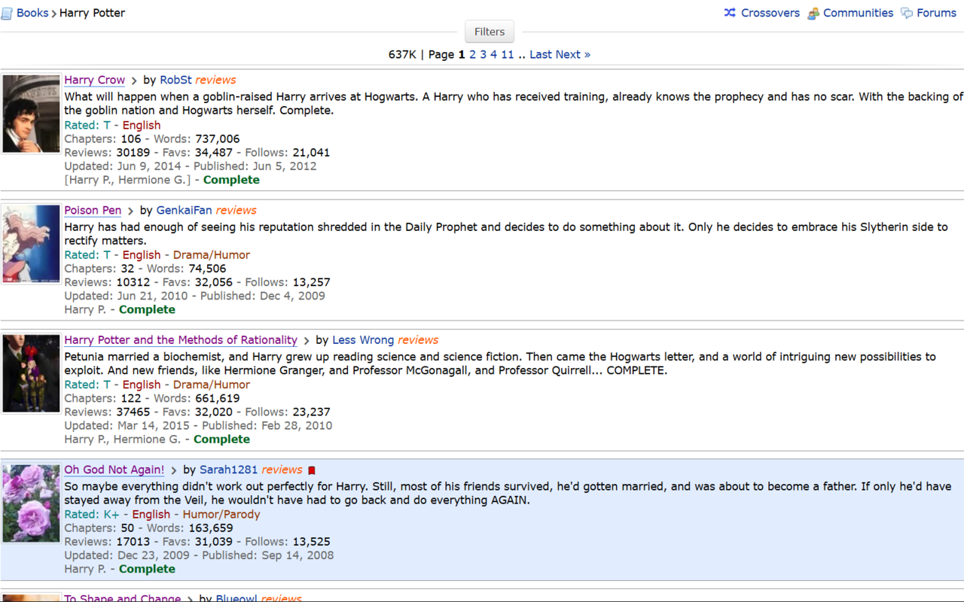Open reviews for Harry Crow
964x602 pixels.
[x=215, y=80]
